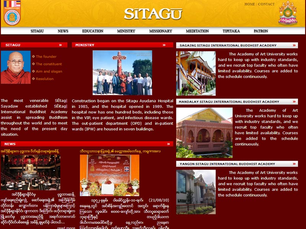The image size is (306, 229).
Task: Open first Burmese news headline link
Action: point(30,151)
